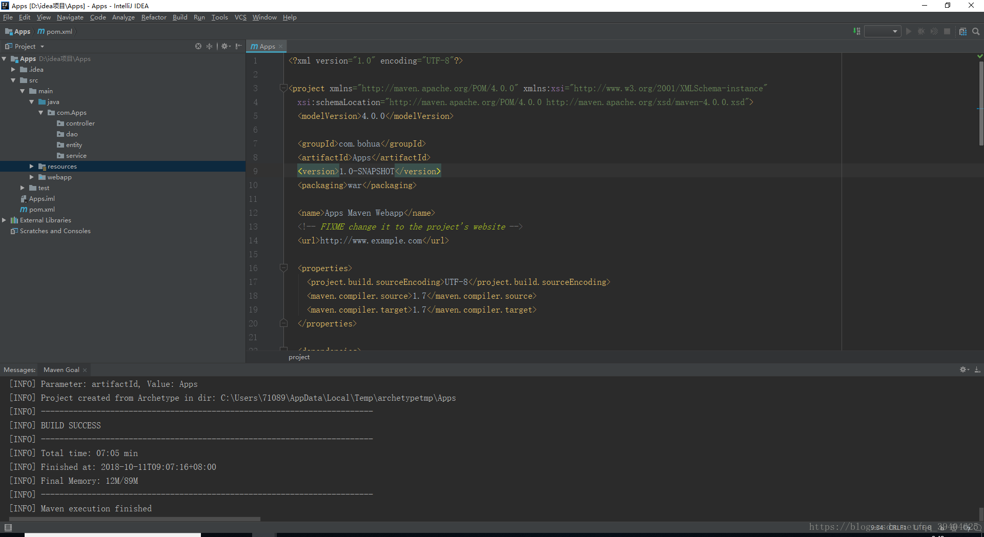Open the File menu
Viewport: 984px width, 537px height.
click(8, 17)
